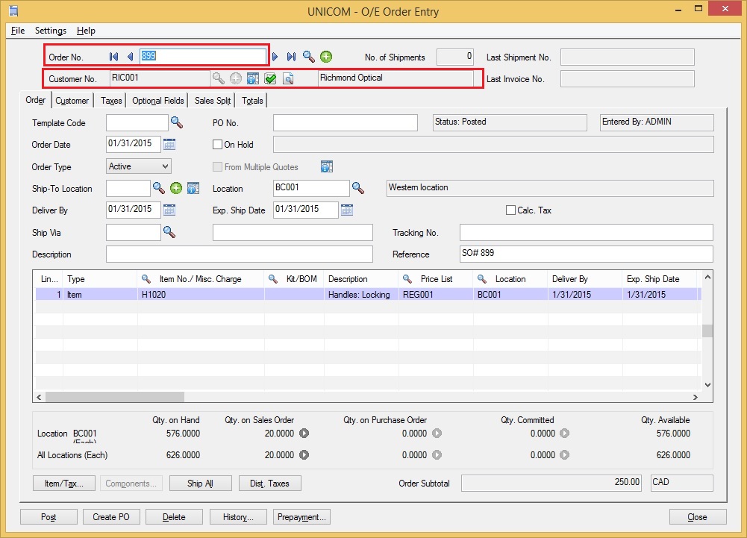Viewport: 747px width, 538px height.
Task: Click the Handles: Locking description cell
Action: 361,295
